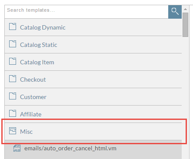Open emails/auto_order_cancel_html.vm template
This screenshot has width=193, height=159.
pos(70,149)
